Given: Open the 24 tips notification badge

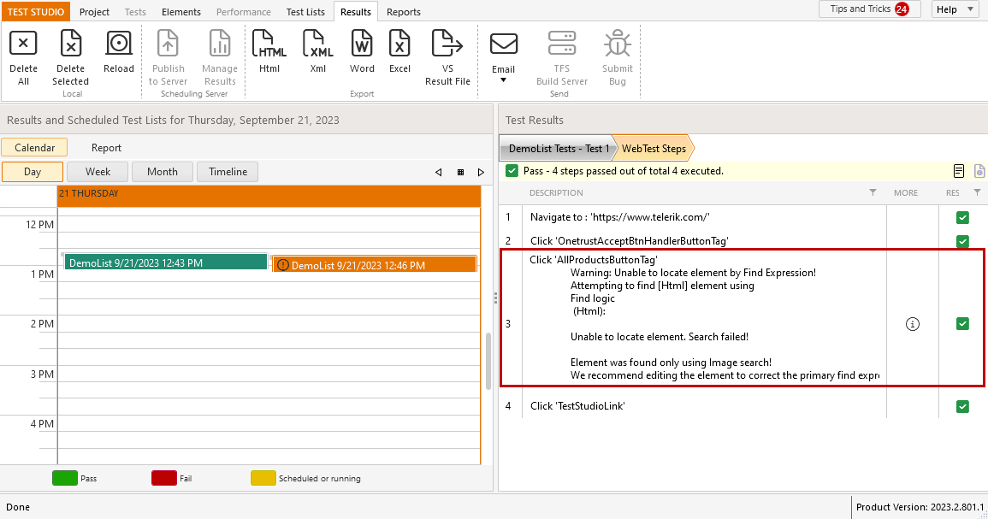Looking at the screenshot, I should [902, 9].
